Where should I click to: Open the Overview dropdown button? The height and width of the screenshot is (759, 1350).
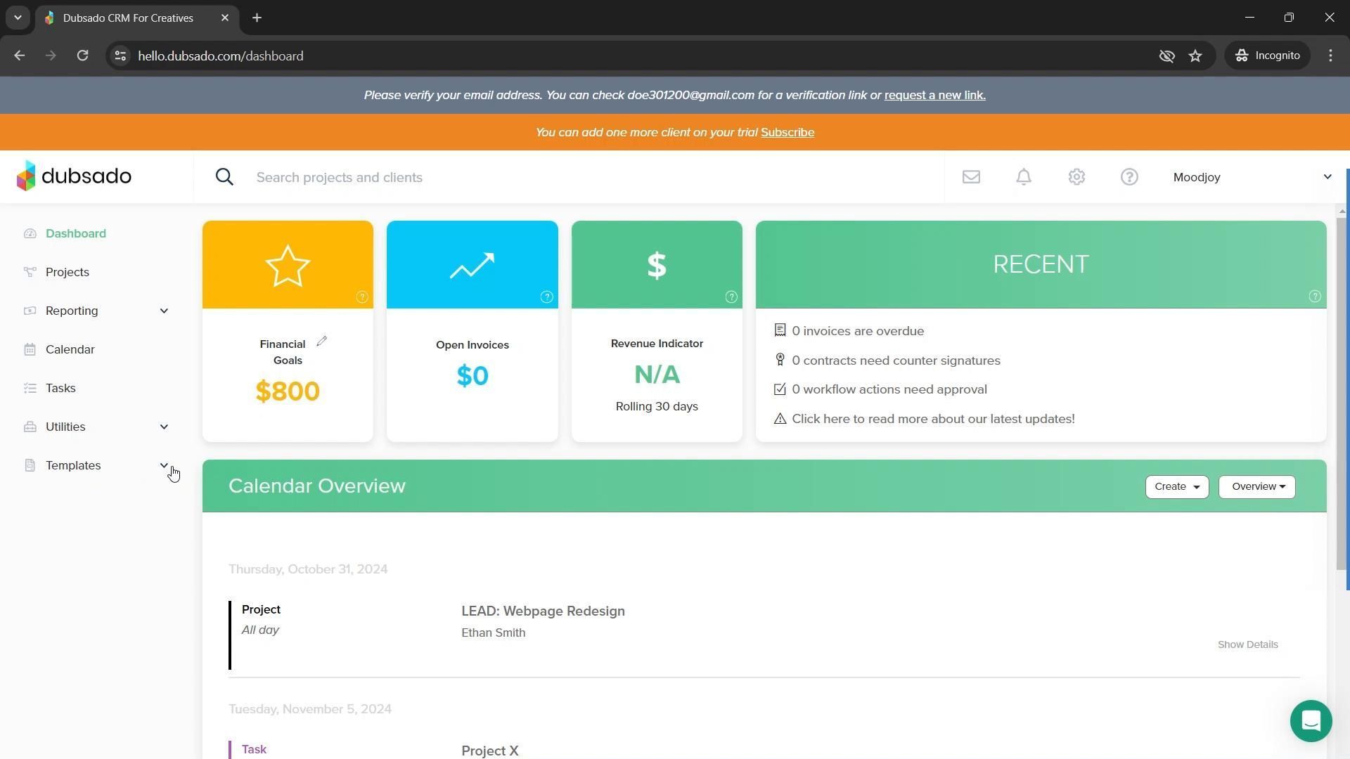tap(1256, 486)
